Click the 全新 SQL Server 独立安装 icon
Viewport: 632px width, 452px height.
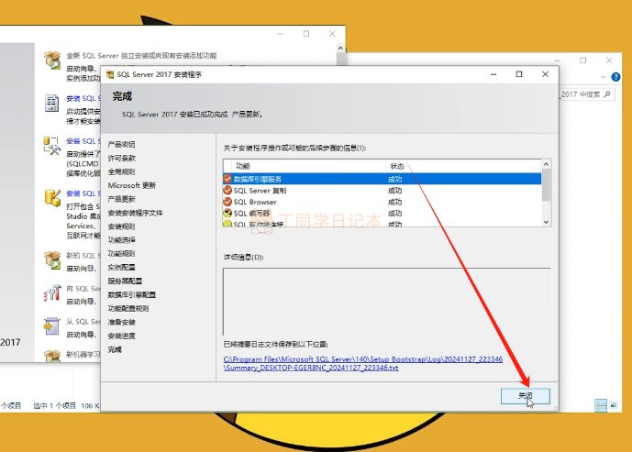(52, 61)
